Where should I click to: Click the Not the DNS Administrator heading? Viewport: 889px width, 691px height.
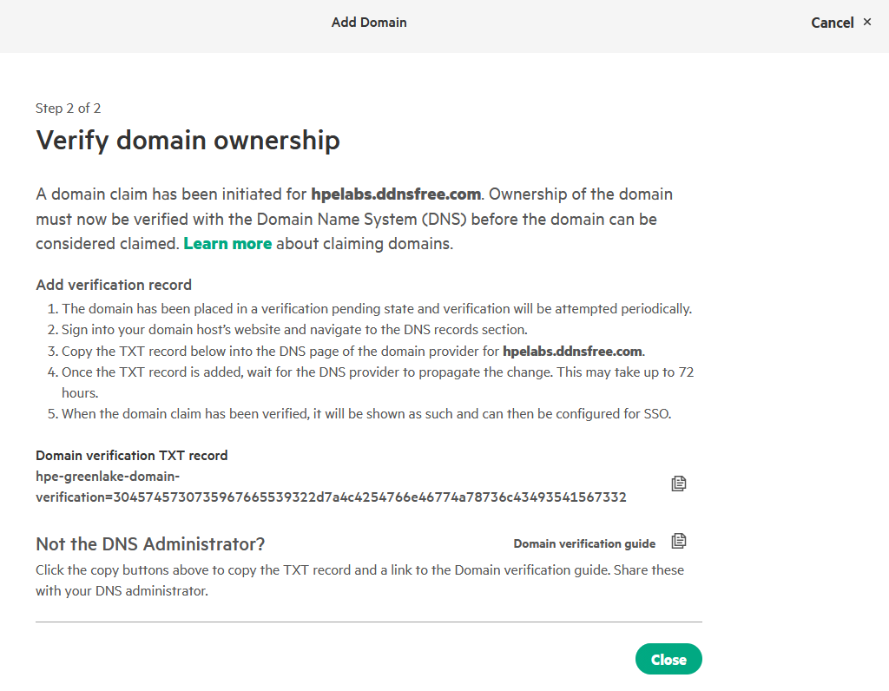coord(150,544)
